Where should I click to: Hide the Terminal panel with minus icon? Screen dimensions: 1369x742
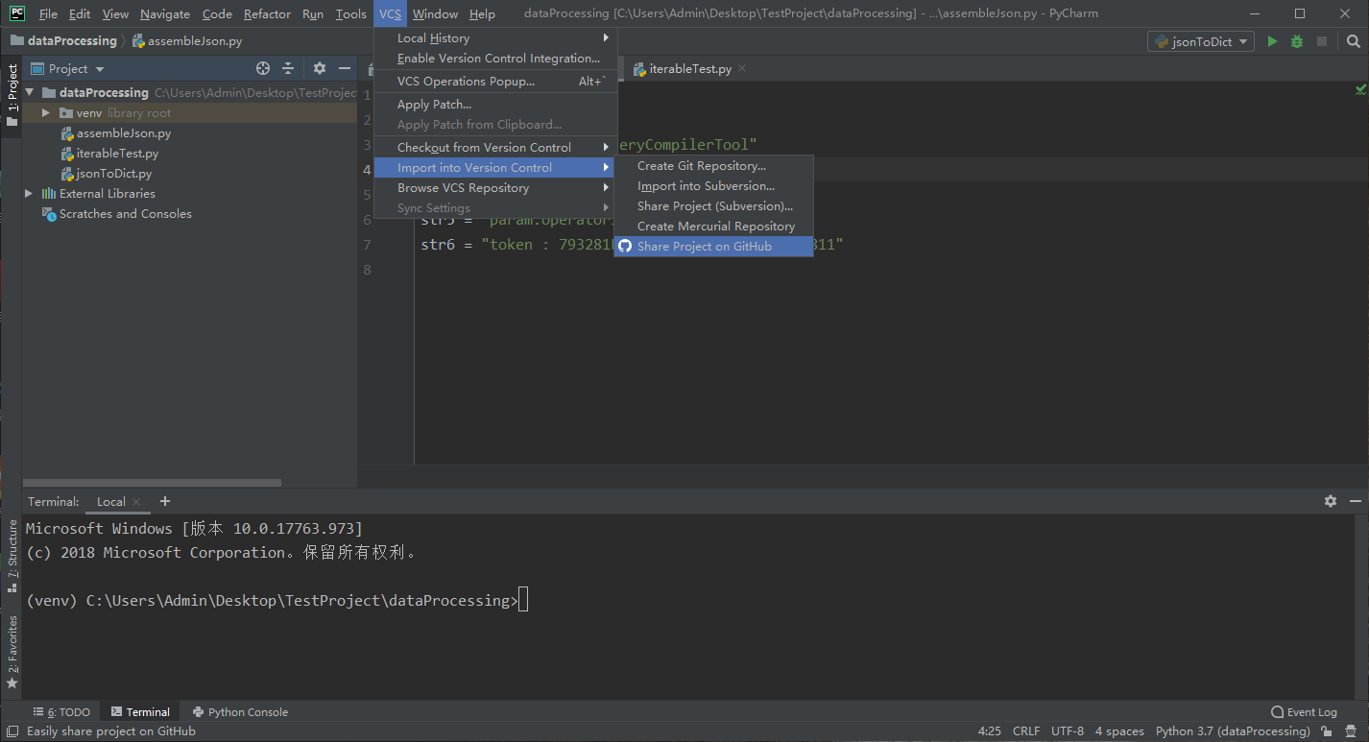[x=1355, y=501]
